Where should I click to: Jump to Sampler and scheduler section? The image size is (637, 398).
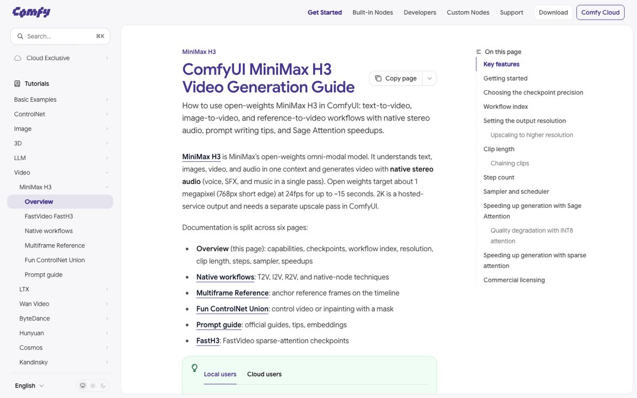click(516, 192)
